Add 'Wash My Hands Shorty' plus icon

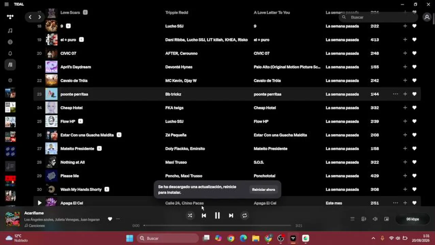[405, 189]
